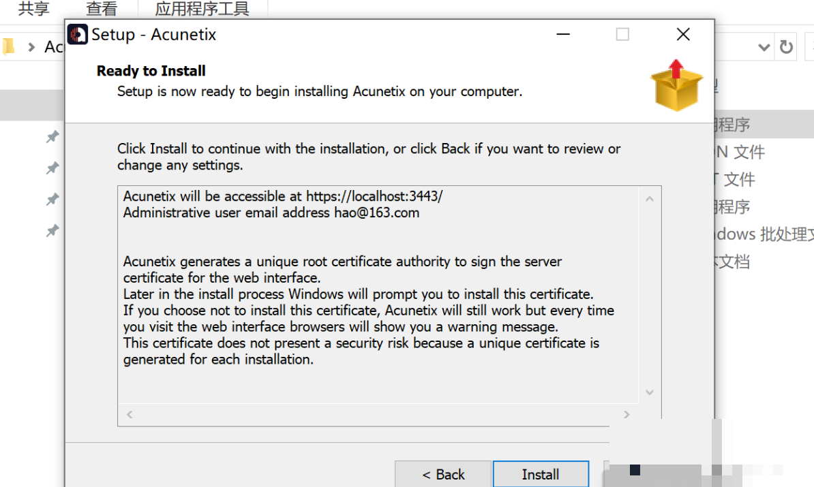The image size is (814, 487).
Task: Click the second pin icon in Explorer sidebar
Action: [52, 168]
